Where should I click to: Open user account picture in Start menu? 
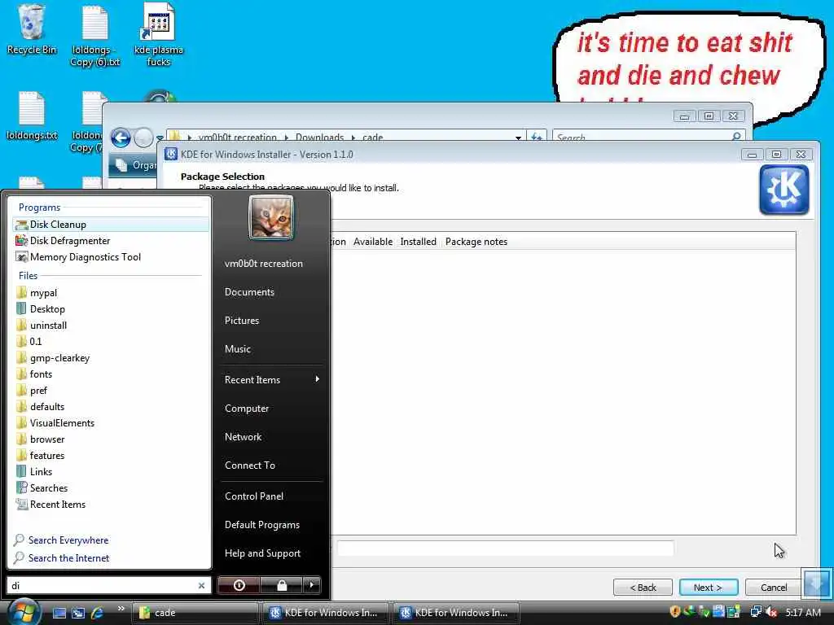click(270, 217)
